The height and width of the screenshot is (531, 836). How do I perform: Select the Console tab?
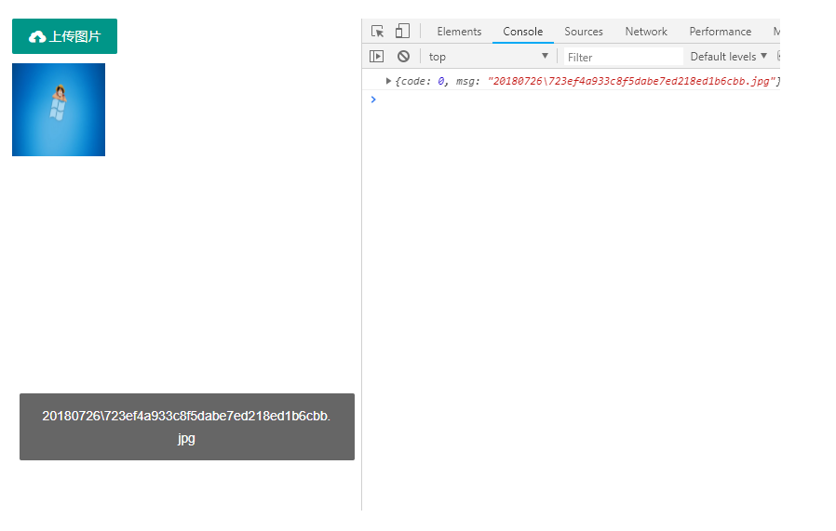pos(523,32)
